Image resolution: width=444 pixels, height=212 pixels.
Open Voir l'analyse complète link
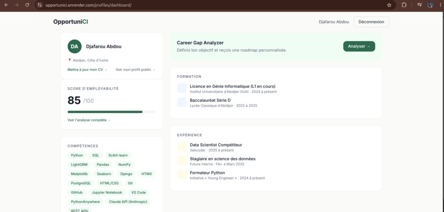89,120
